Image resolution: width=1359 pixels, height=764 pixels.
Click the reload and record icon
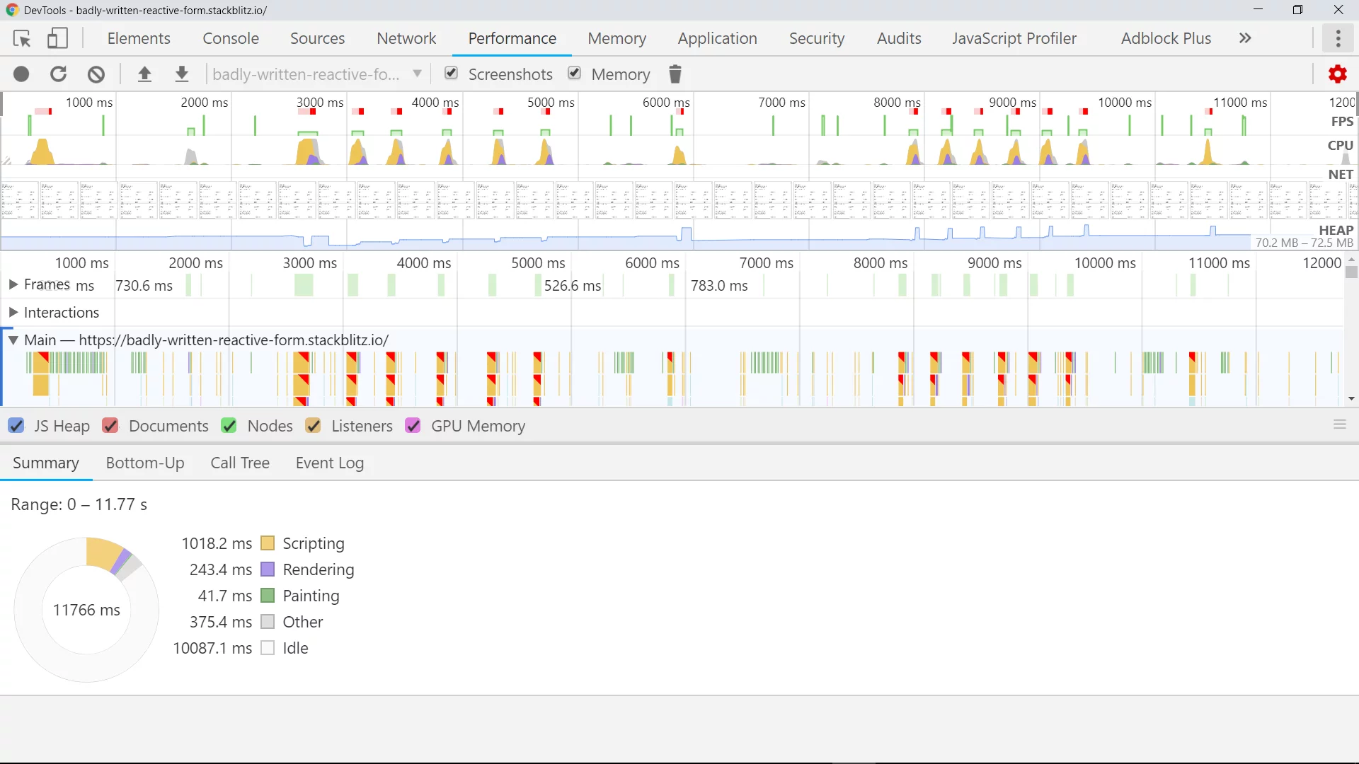click(x=59, y=74)
